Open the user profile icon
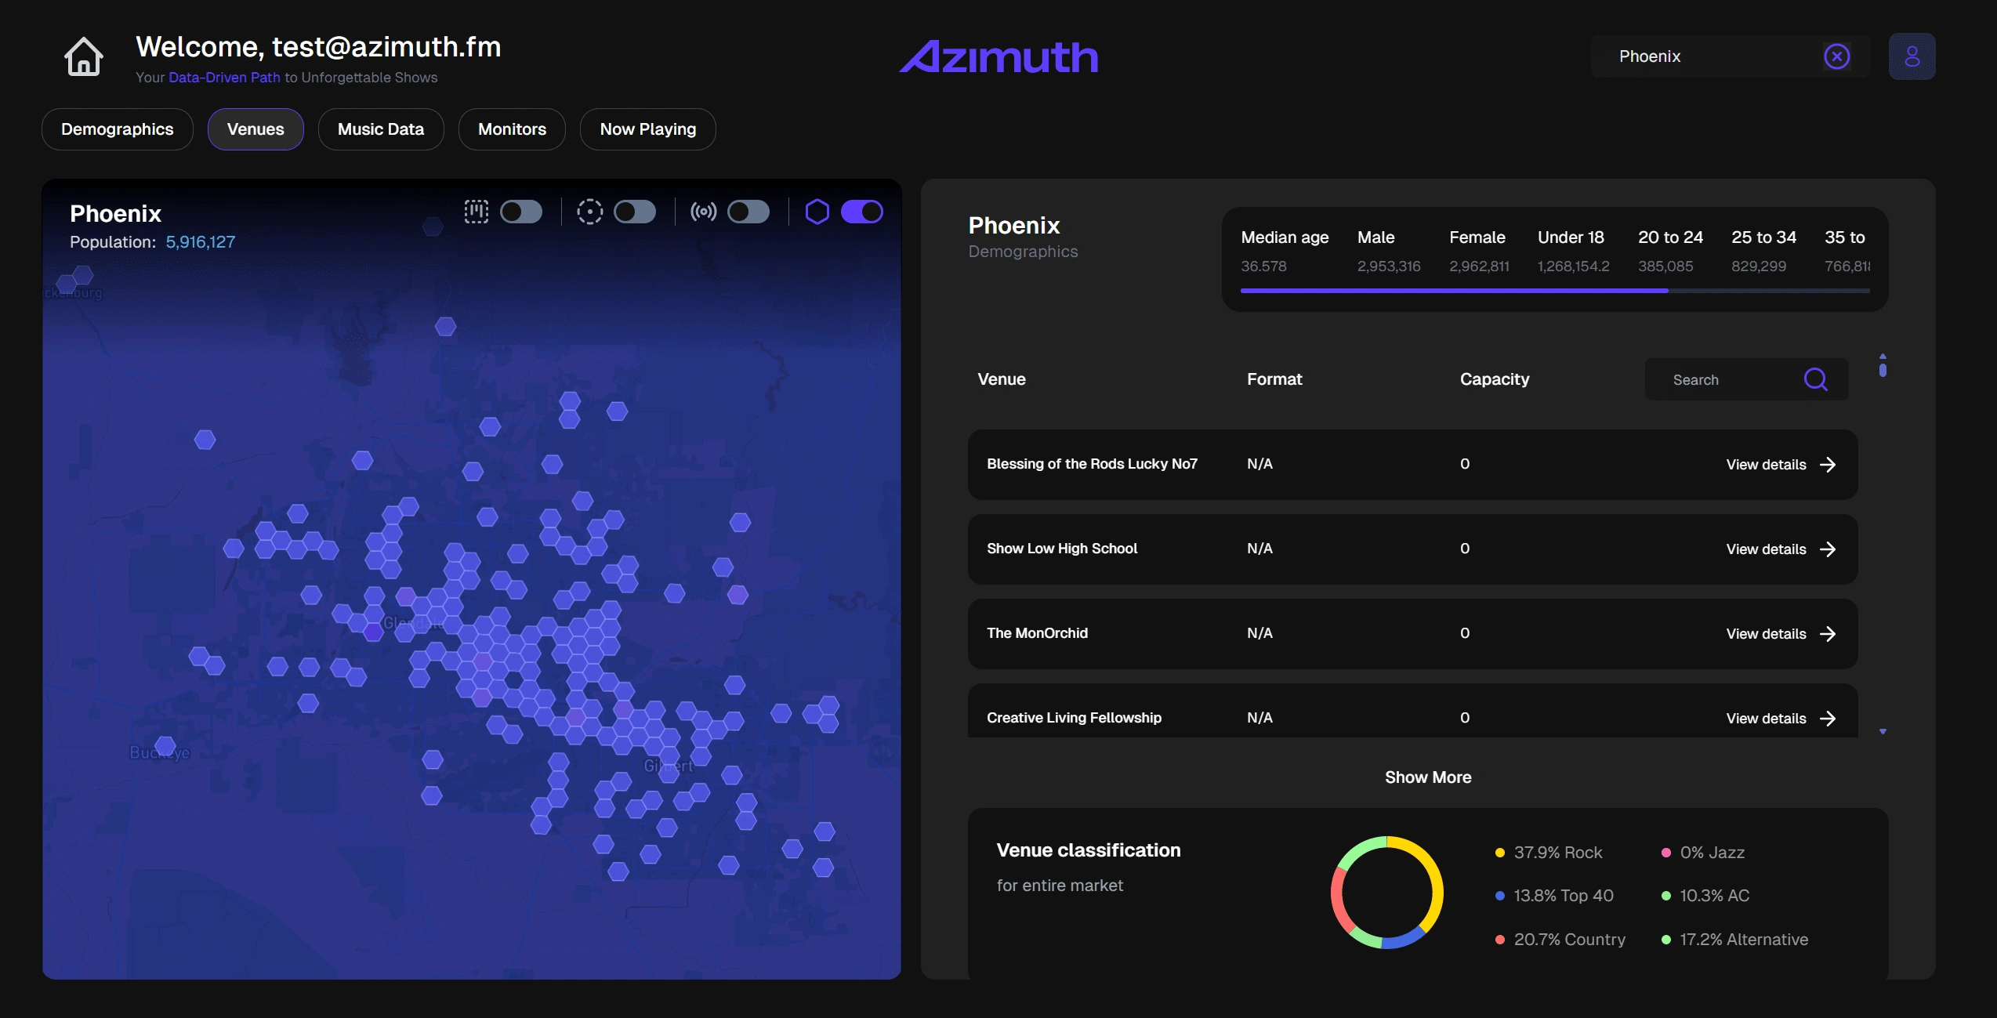 coord(1912,56)
